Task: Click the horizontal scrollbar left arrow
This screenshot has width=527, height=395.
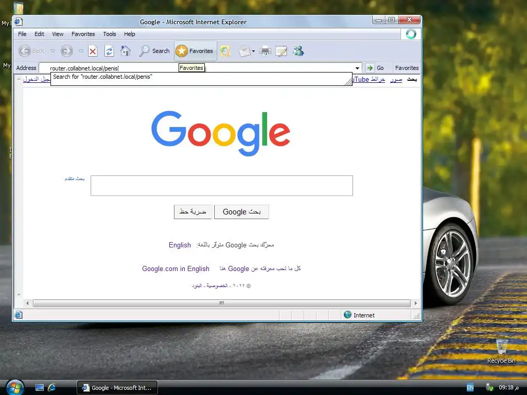Action: click(x=28, y=303)
